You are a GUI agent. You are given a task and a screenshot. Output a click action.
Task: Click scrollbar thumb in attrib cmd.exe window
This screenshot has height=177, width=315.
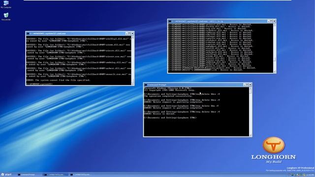(275, 59)
